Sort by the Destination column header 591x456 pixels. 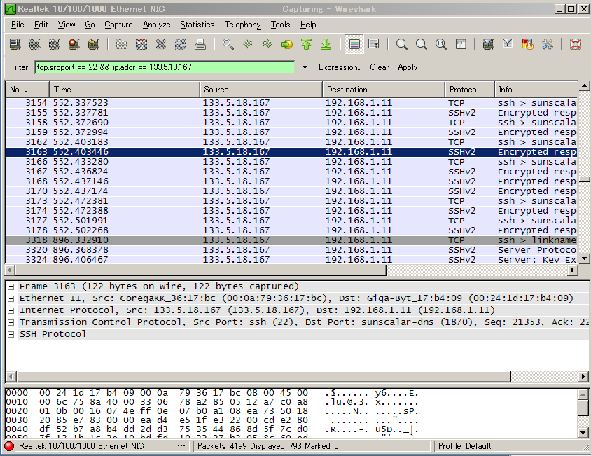(x=384, y=90)
